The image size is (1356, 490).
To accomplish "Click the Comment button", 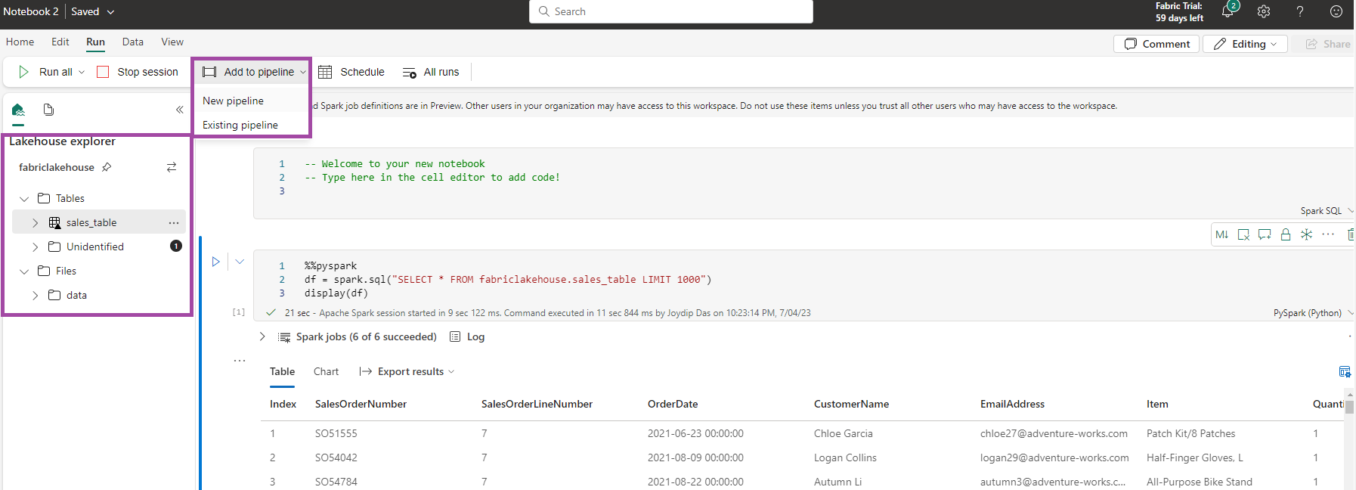I will pos(1156,44).
